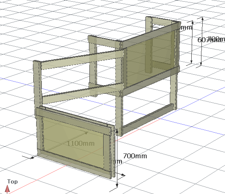This screenshot has width=225, height=194.
Task: Click the Top view label
Action: [x=13, y=181]
